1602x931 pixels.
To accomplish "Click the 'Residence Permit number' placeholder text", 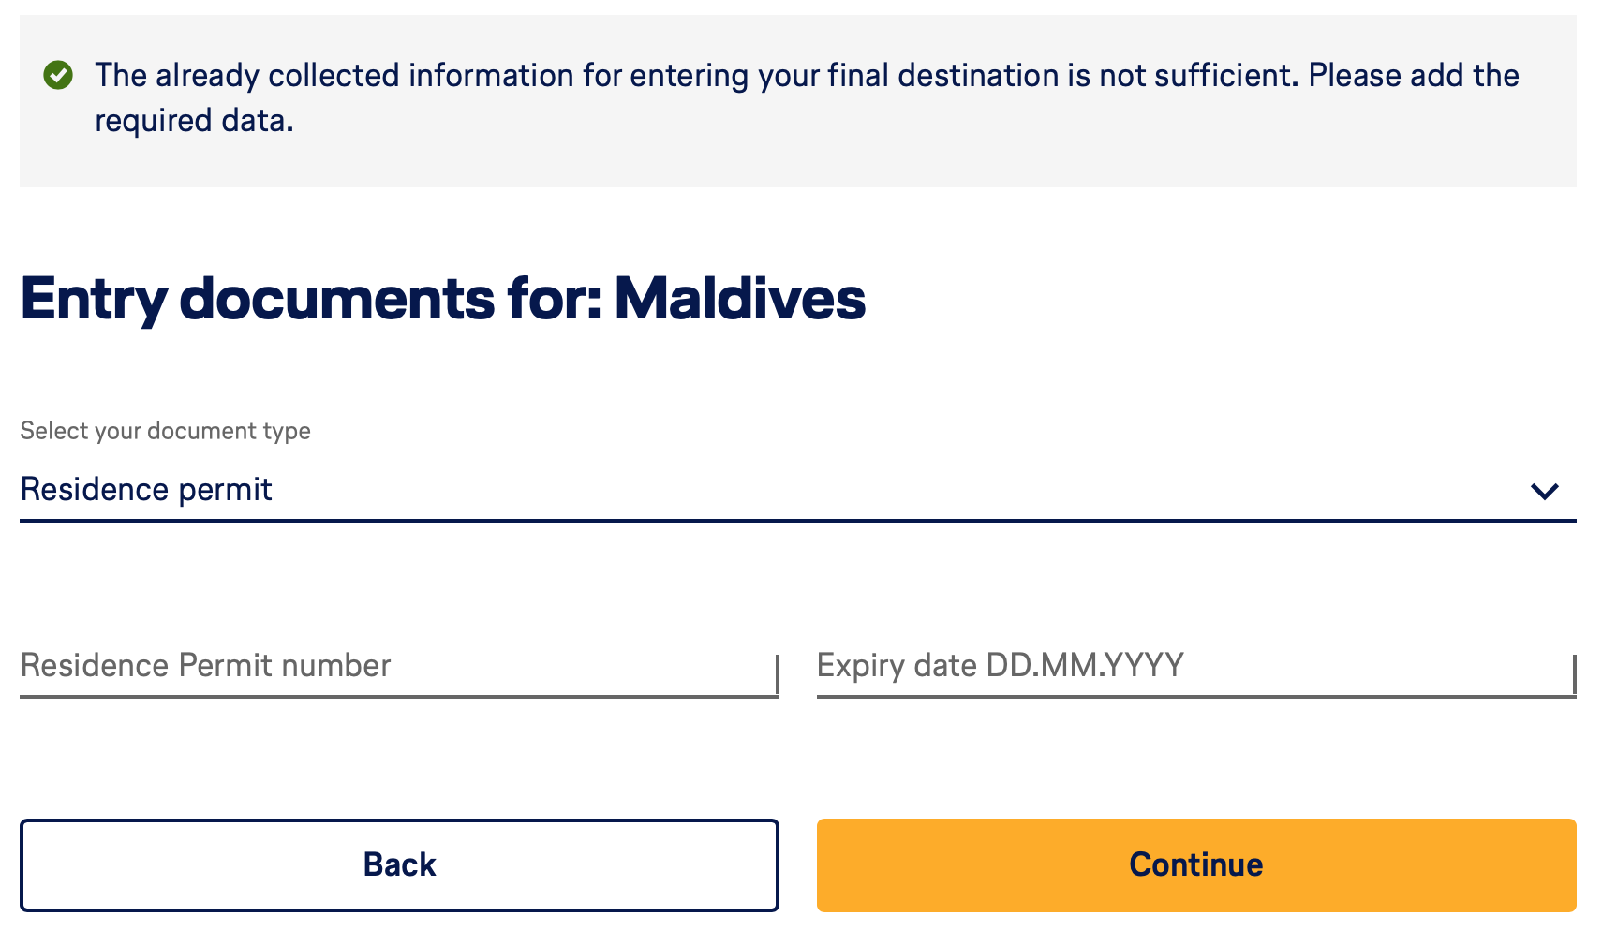I will pos(205,666).
